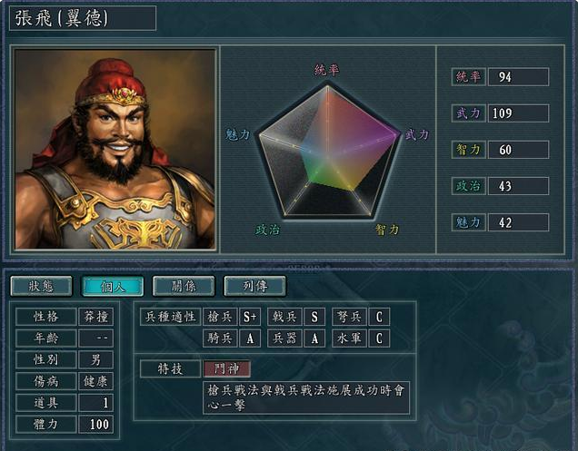Open the 狀態 status tab
This screenshot has width=578, height=451.
coord(41,286)
